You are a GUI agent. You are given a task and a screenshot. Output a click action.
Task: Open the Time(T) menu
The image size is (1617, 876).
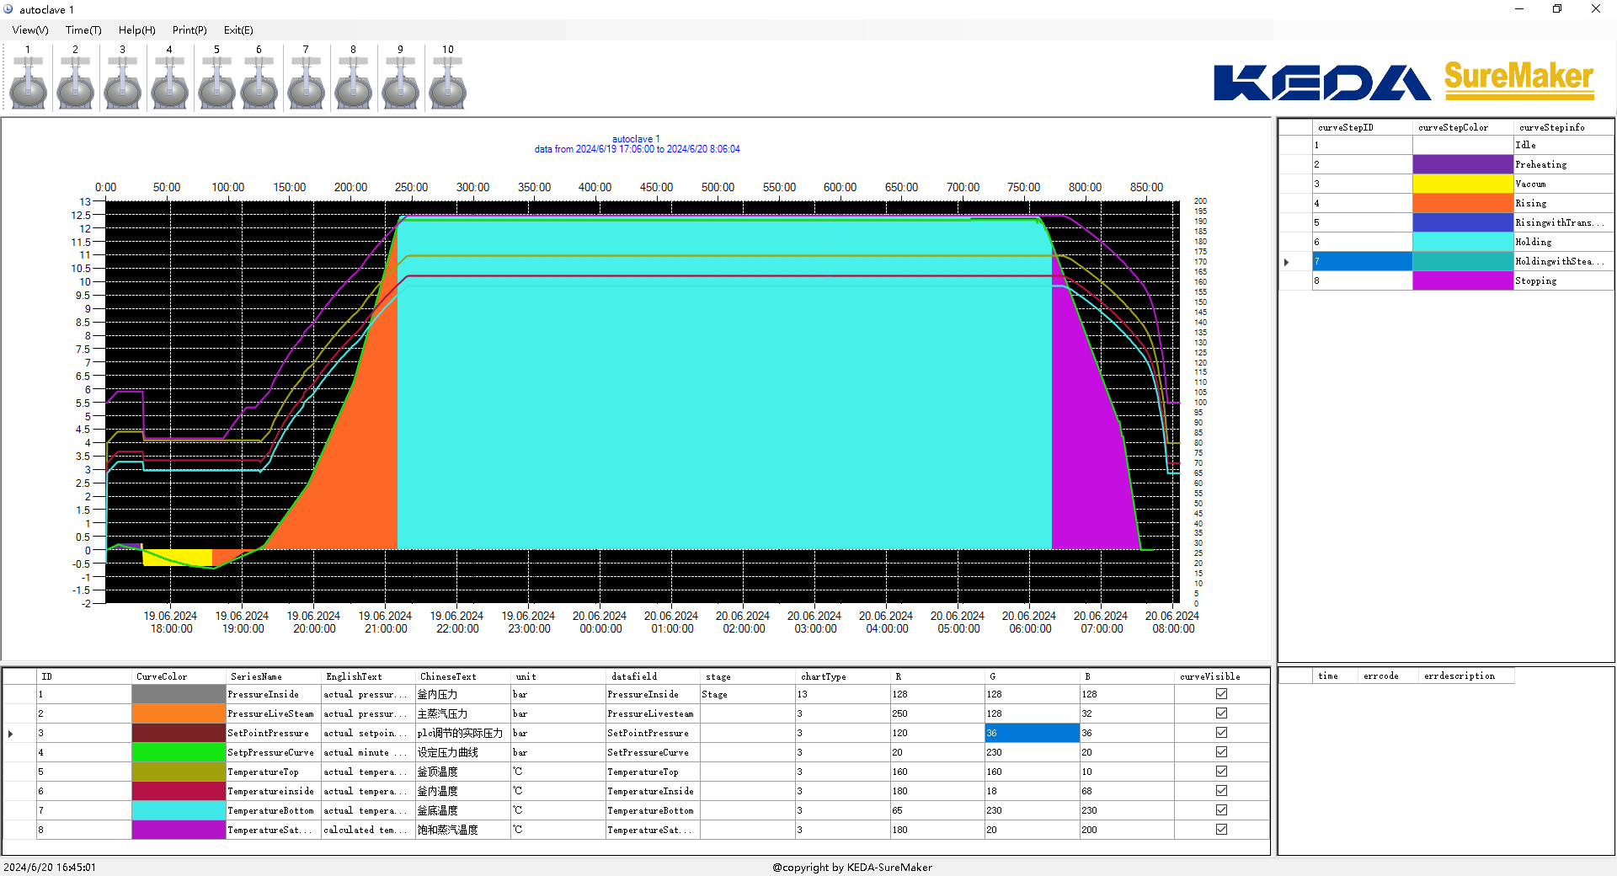(83, 30)
